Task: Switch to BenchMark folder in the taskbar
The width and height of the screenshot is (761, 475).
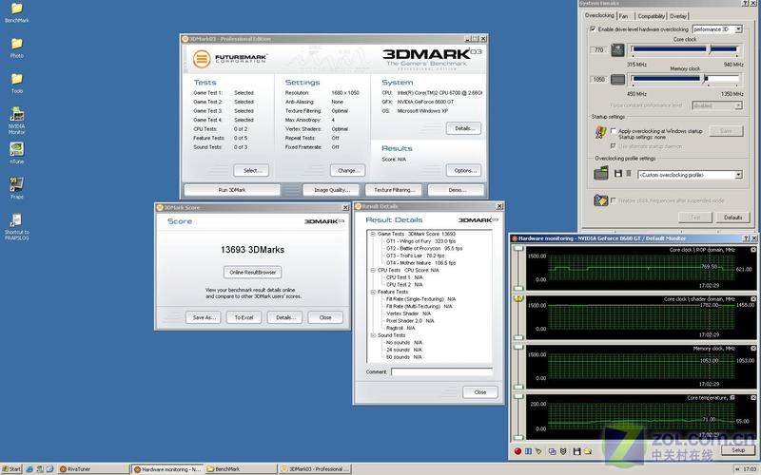Action: (241, 468)
